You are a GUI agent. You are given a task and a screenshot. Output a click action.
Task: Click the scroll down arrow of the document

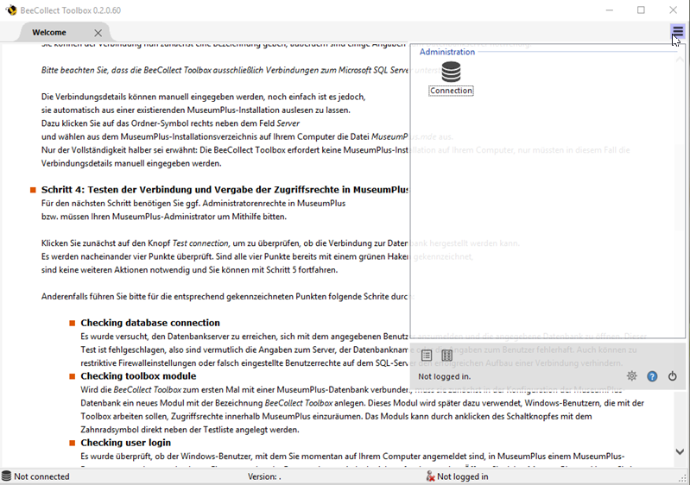tap(680, 451)
